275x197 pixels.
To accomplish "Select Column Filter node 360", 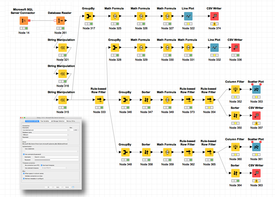I will coord(235,147).
